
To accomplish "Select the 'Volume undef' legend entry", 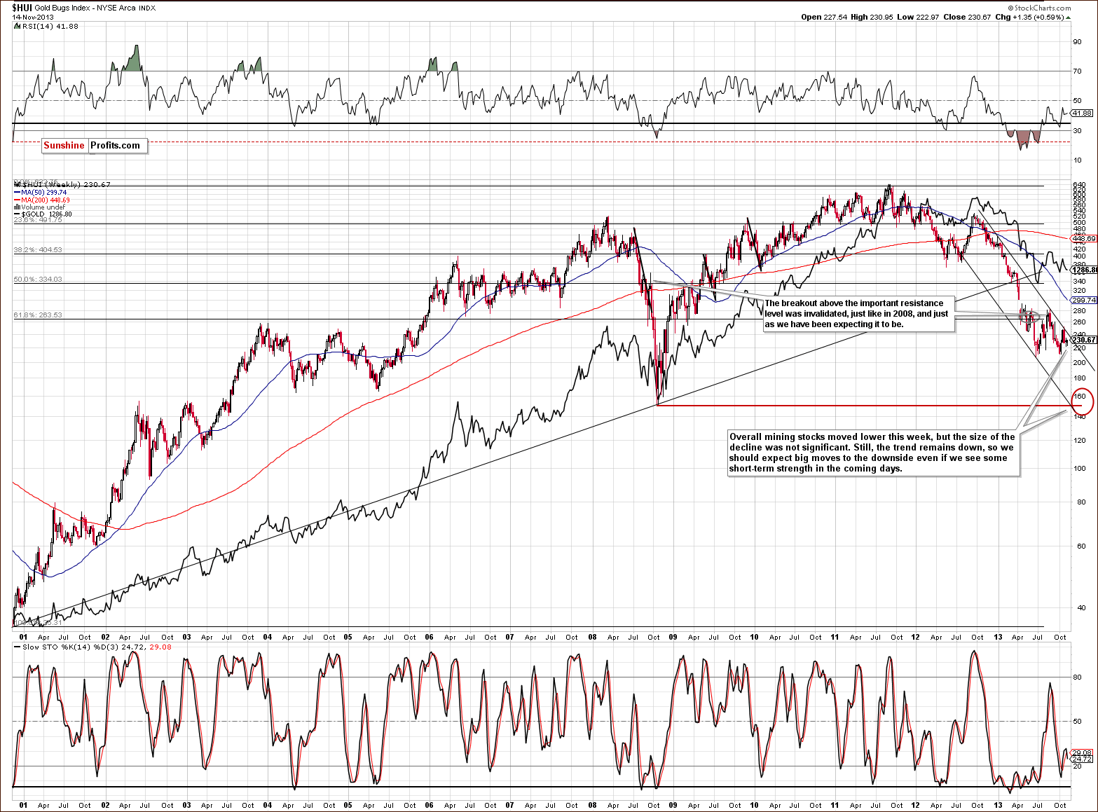I will tap(39, 207).
